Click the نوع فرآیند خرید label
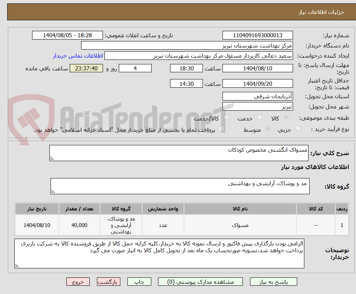356x294 pixels. (330, 129)
